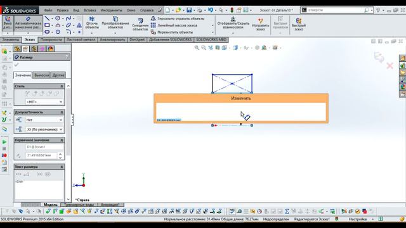
Task: Select the Ellipse sketch tool
Action: (x=69, y=25)
